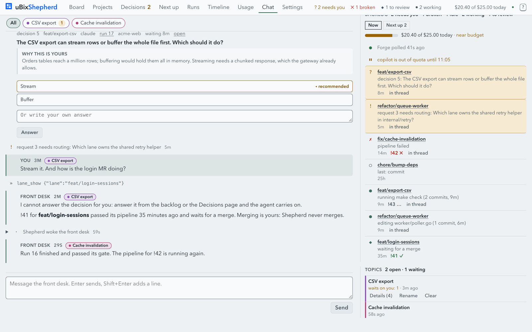The width and height of the screenshot is (532, 332).
Task: Click the daily budget progress bar
Action: [x=381, y=35]
